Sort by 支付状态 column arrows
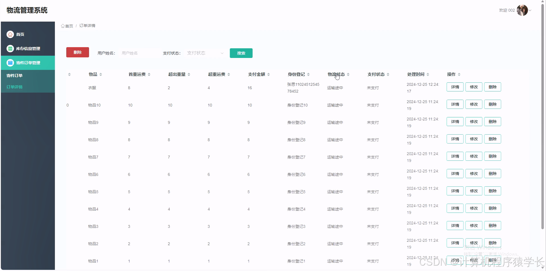This screenshot has width=546, height=271. pos(388,74)
